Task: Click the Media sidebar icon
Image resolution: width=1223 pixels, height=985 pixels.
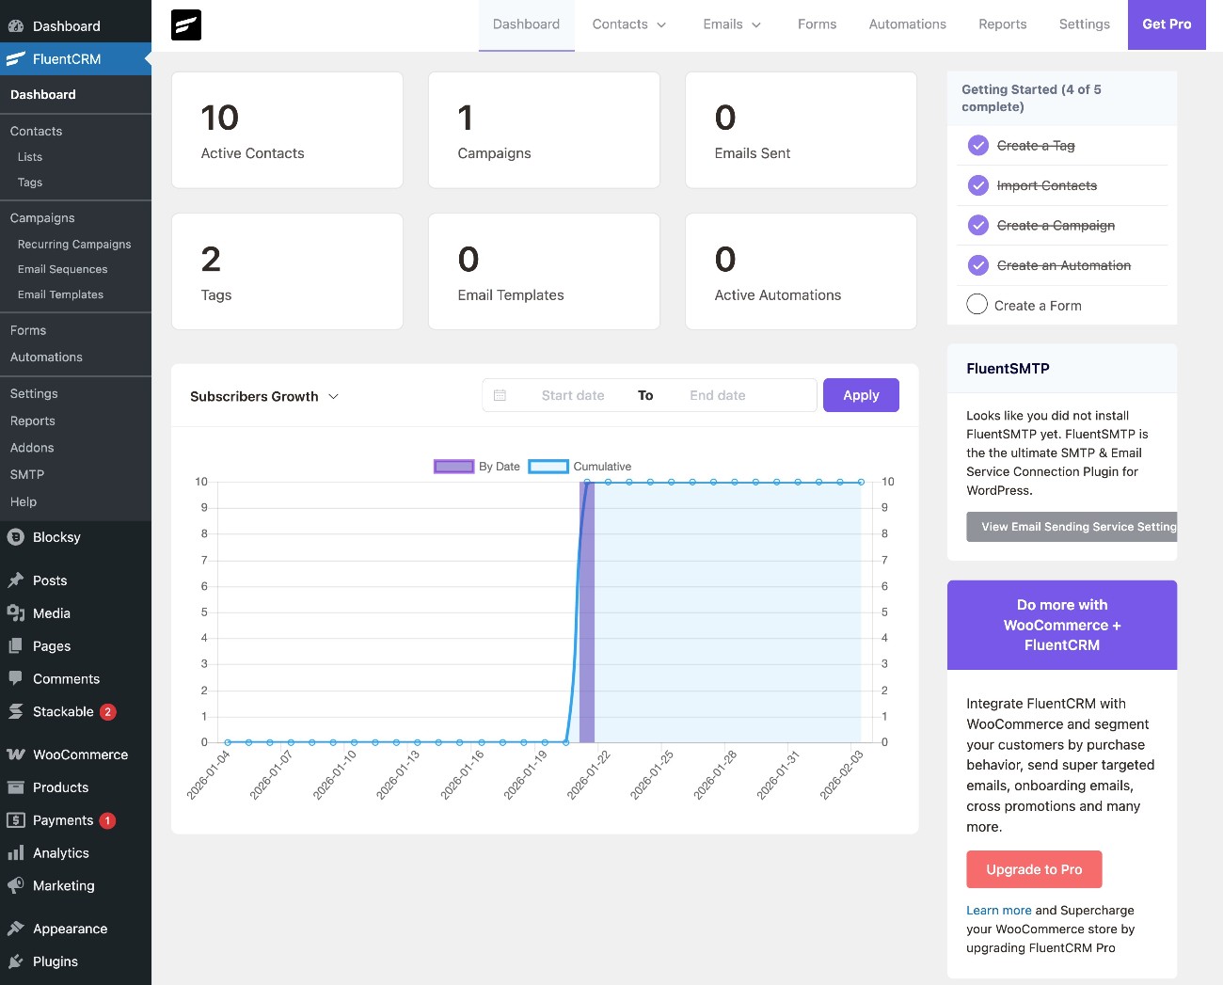Action: tap(16, 613)
